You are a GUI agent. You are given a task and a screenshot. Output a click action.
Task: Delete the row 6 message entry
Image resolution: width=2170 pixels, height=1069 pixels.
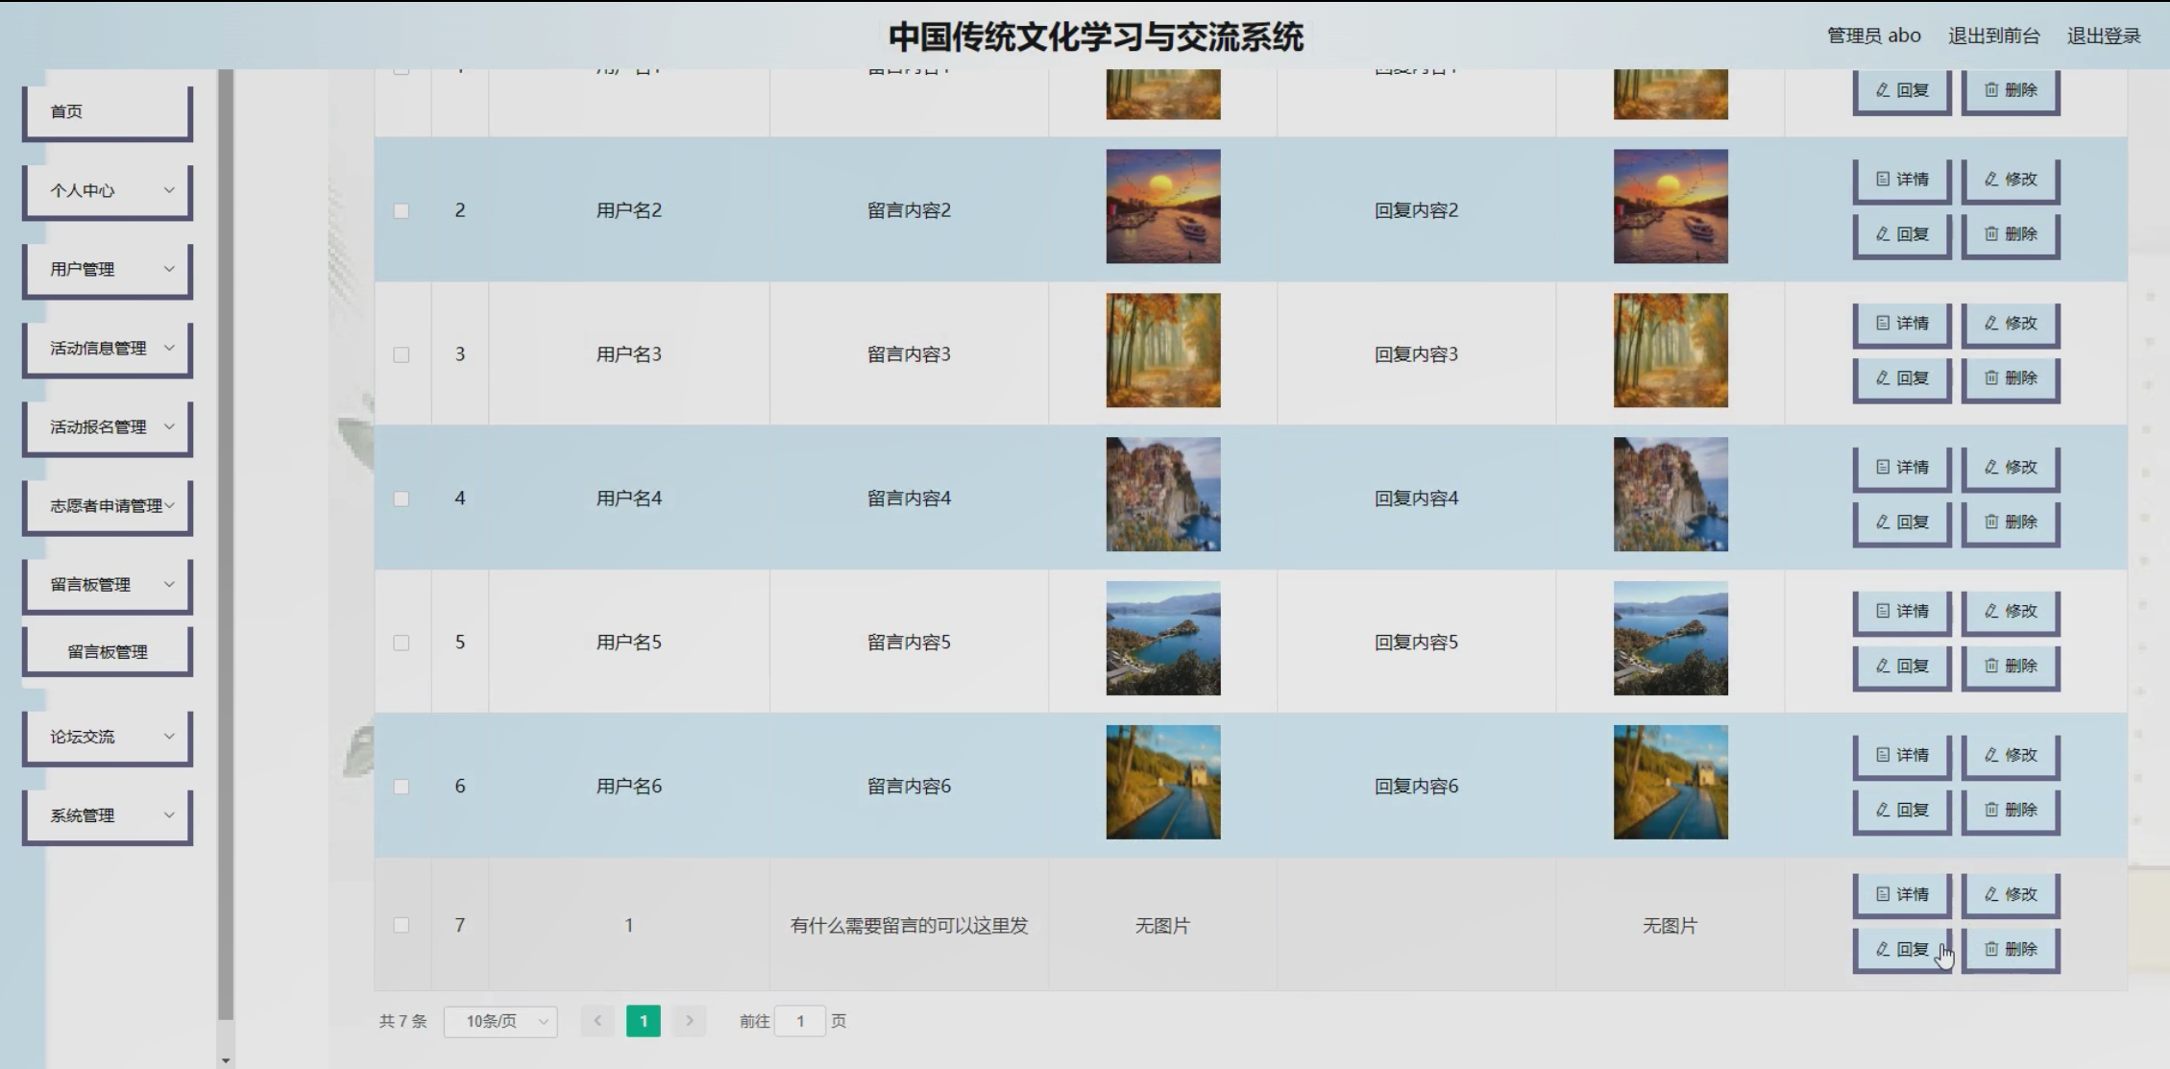pos(2010,811)
